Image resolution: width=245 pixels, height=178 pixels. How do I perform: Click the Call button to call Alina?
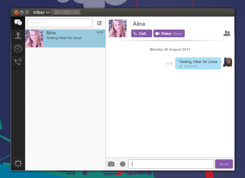coord(141,34)
